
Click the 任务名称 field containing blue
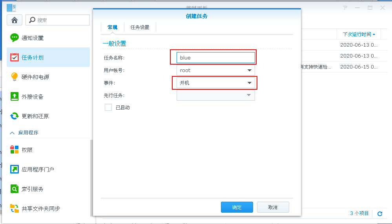[x=215, y=58]
